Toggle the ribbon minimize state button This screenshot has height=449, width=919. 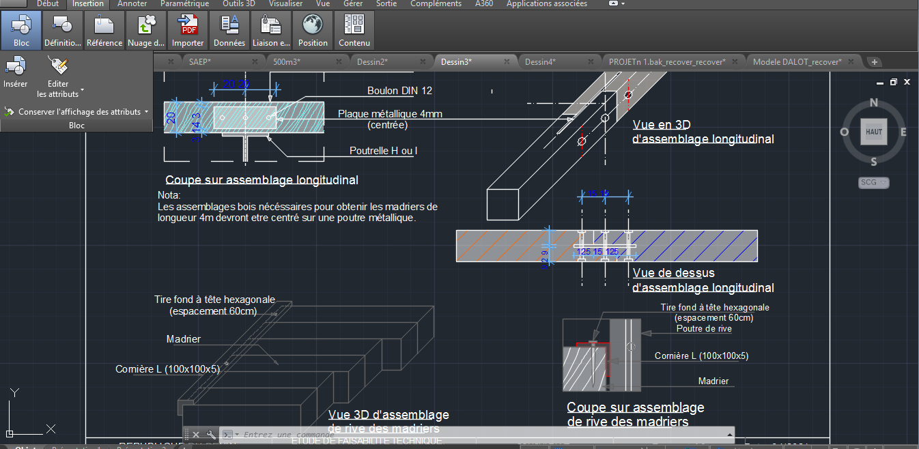click(613, 3)
